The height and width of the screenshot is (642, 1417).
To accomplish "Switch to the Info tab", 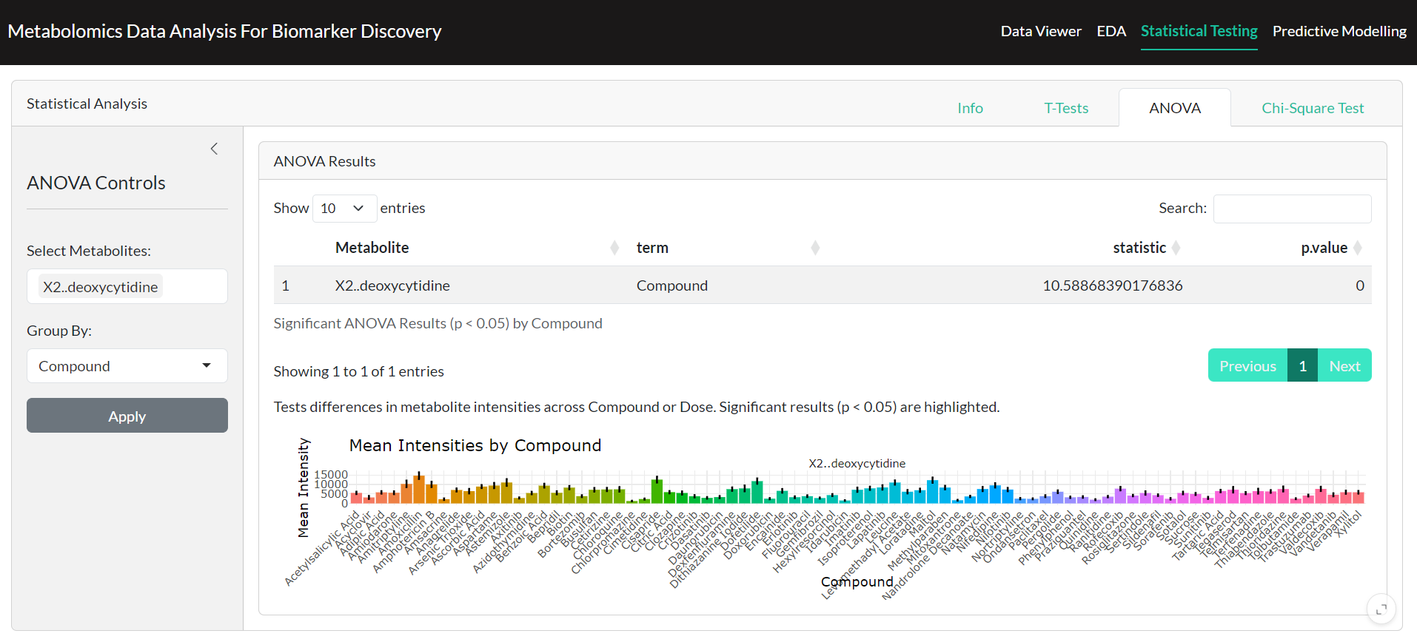I will pyautogui.click(x=970, y=108).
